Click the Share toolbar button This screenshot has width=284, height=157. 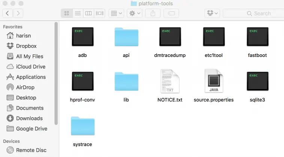point(153,13)
